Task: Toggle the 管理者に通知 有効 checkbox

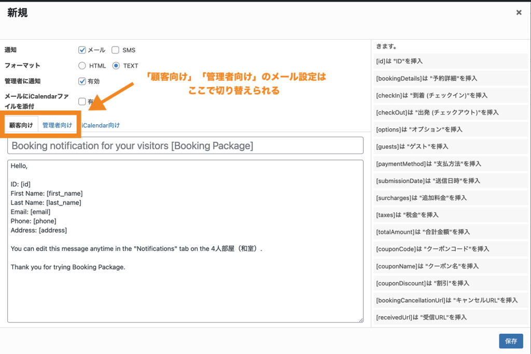Action: [x=82, y=81]
